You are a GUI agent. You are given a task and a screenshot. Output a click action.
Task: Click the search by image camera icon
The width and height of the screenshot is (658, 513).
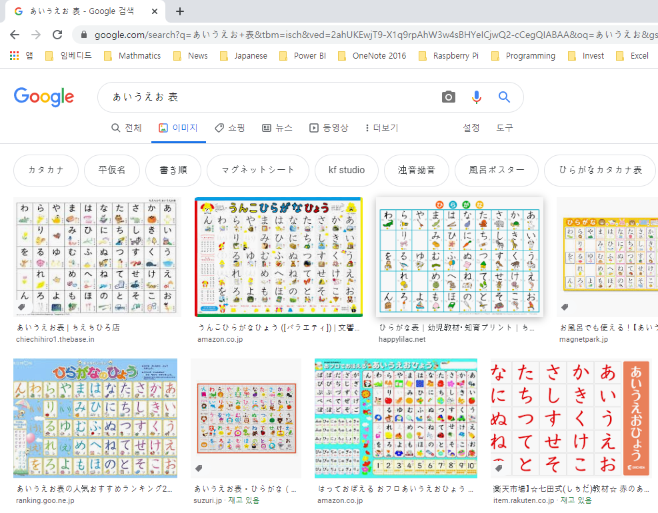(448, 97)
